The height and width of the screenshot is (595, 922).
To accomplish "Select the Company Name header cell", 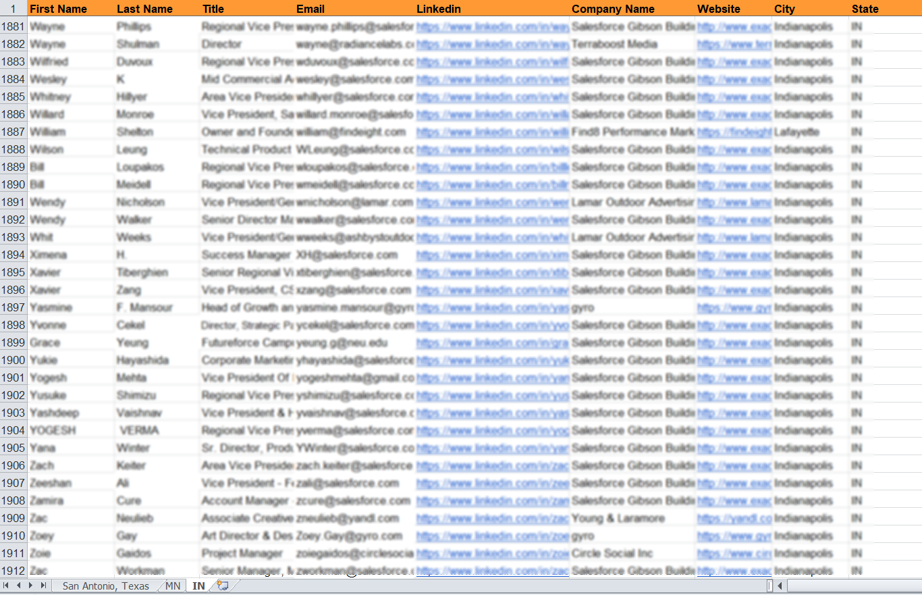I will click(632, 9).
